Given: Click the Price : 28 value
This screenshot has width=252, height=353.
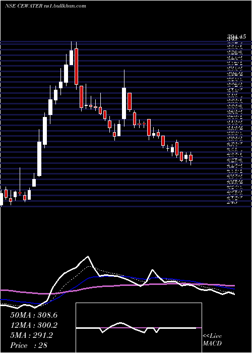Looking at the screenshot, I should point(29,345).
